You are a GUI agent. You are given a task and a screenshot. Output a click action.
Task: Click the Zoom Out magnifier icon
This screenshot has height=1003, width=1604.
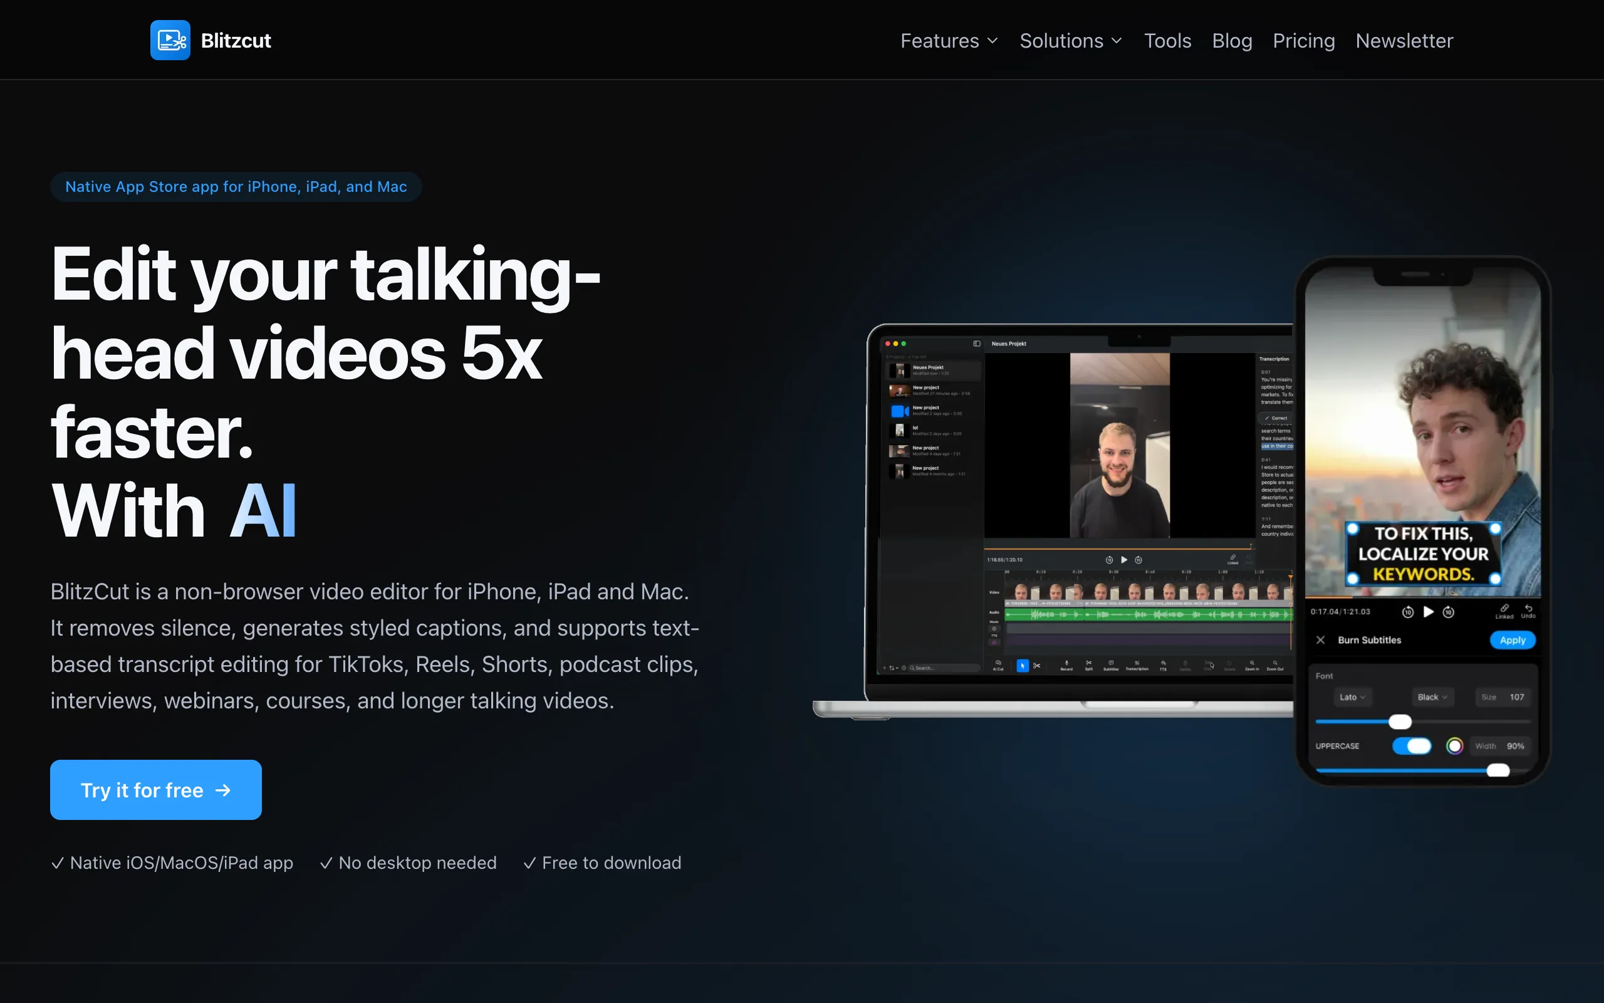1275,665
